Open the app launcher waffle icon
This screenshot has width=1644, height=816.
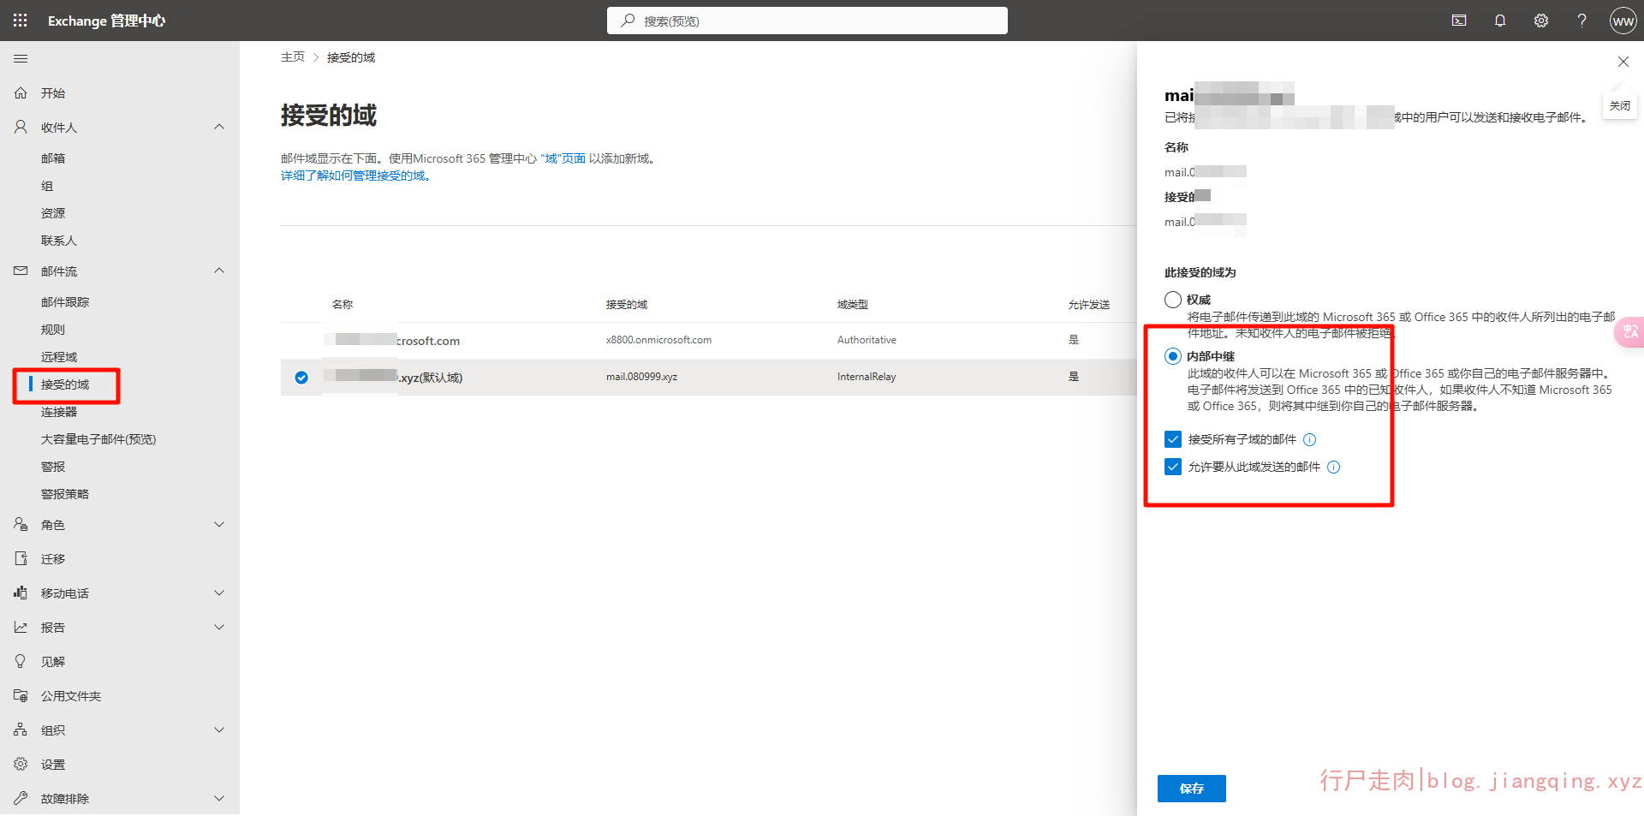(x=21, y=21)
